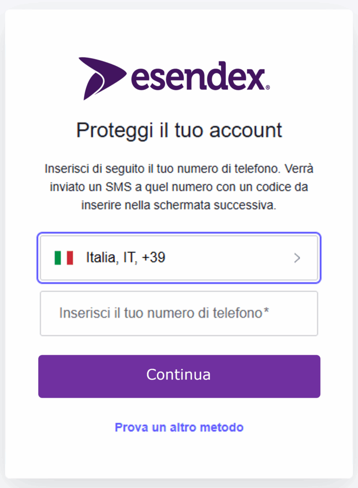Click the required asterisk in the phone field

(266, 312)
